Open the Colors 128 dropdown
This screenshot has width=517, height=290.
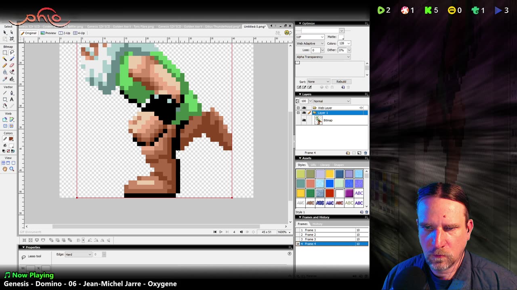[345, 43]
